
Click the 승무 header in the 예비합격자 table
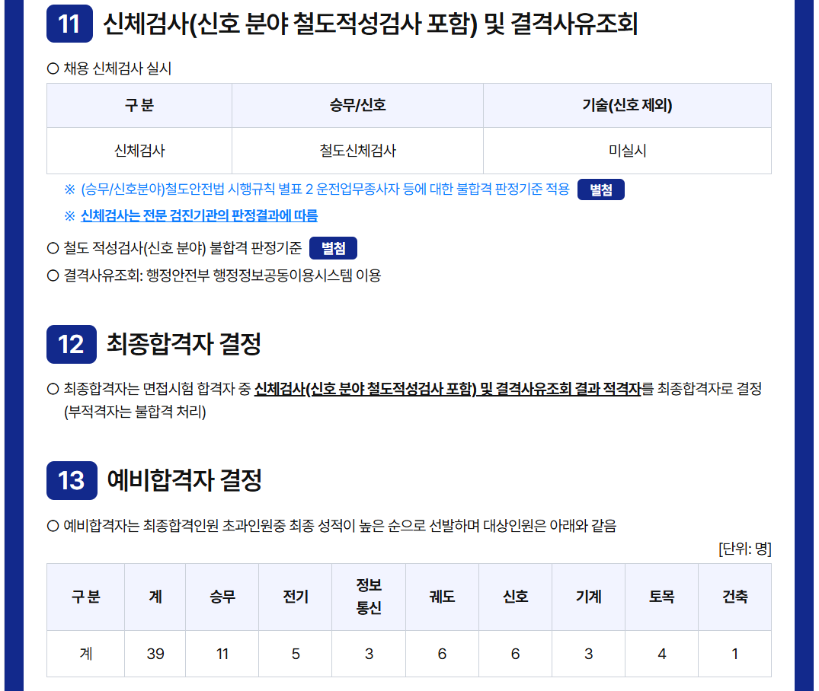pyautogui.click(x=222, y=597)
